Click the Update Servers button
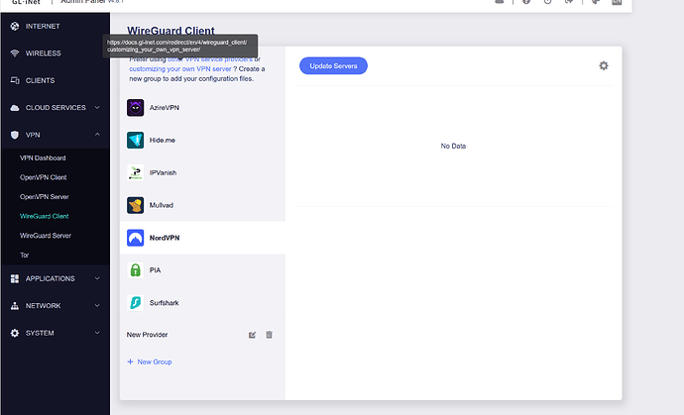Screen dimensions: 684x415 tap(333, 65)
